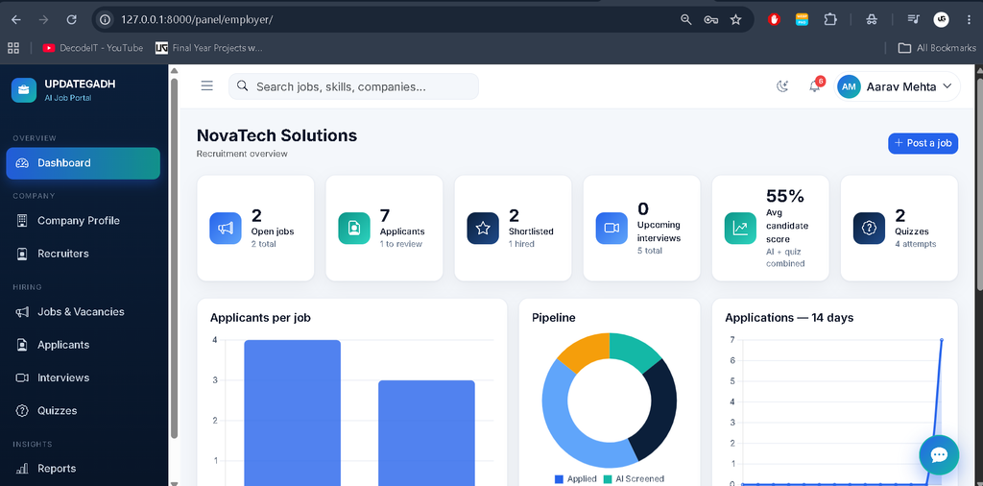Click the UPDATEGADH briefcase logo icon
Screen dimensions: 983x486
click(24, 89)
